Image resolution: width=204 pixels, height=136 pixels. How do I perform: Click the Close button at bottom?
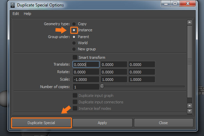[163, 123]
